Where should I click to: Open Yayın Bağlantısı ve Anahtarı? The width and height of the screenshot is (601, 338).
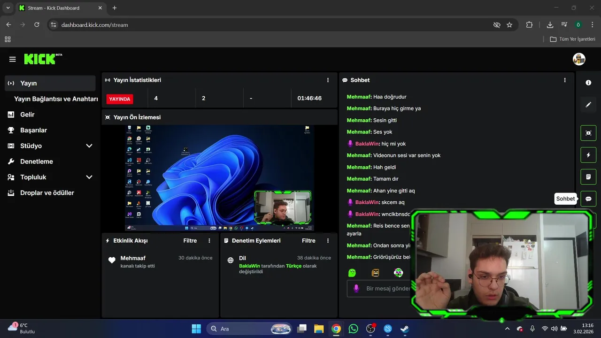coord(56,99)
